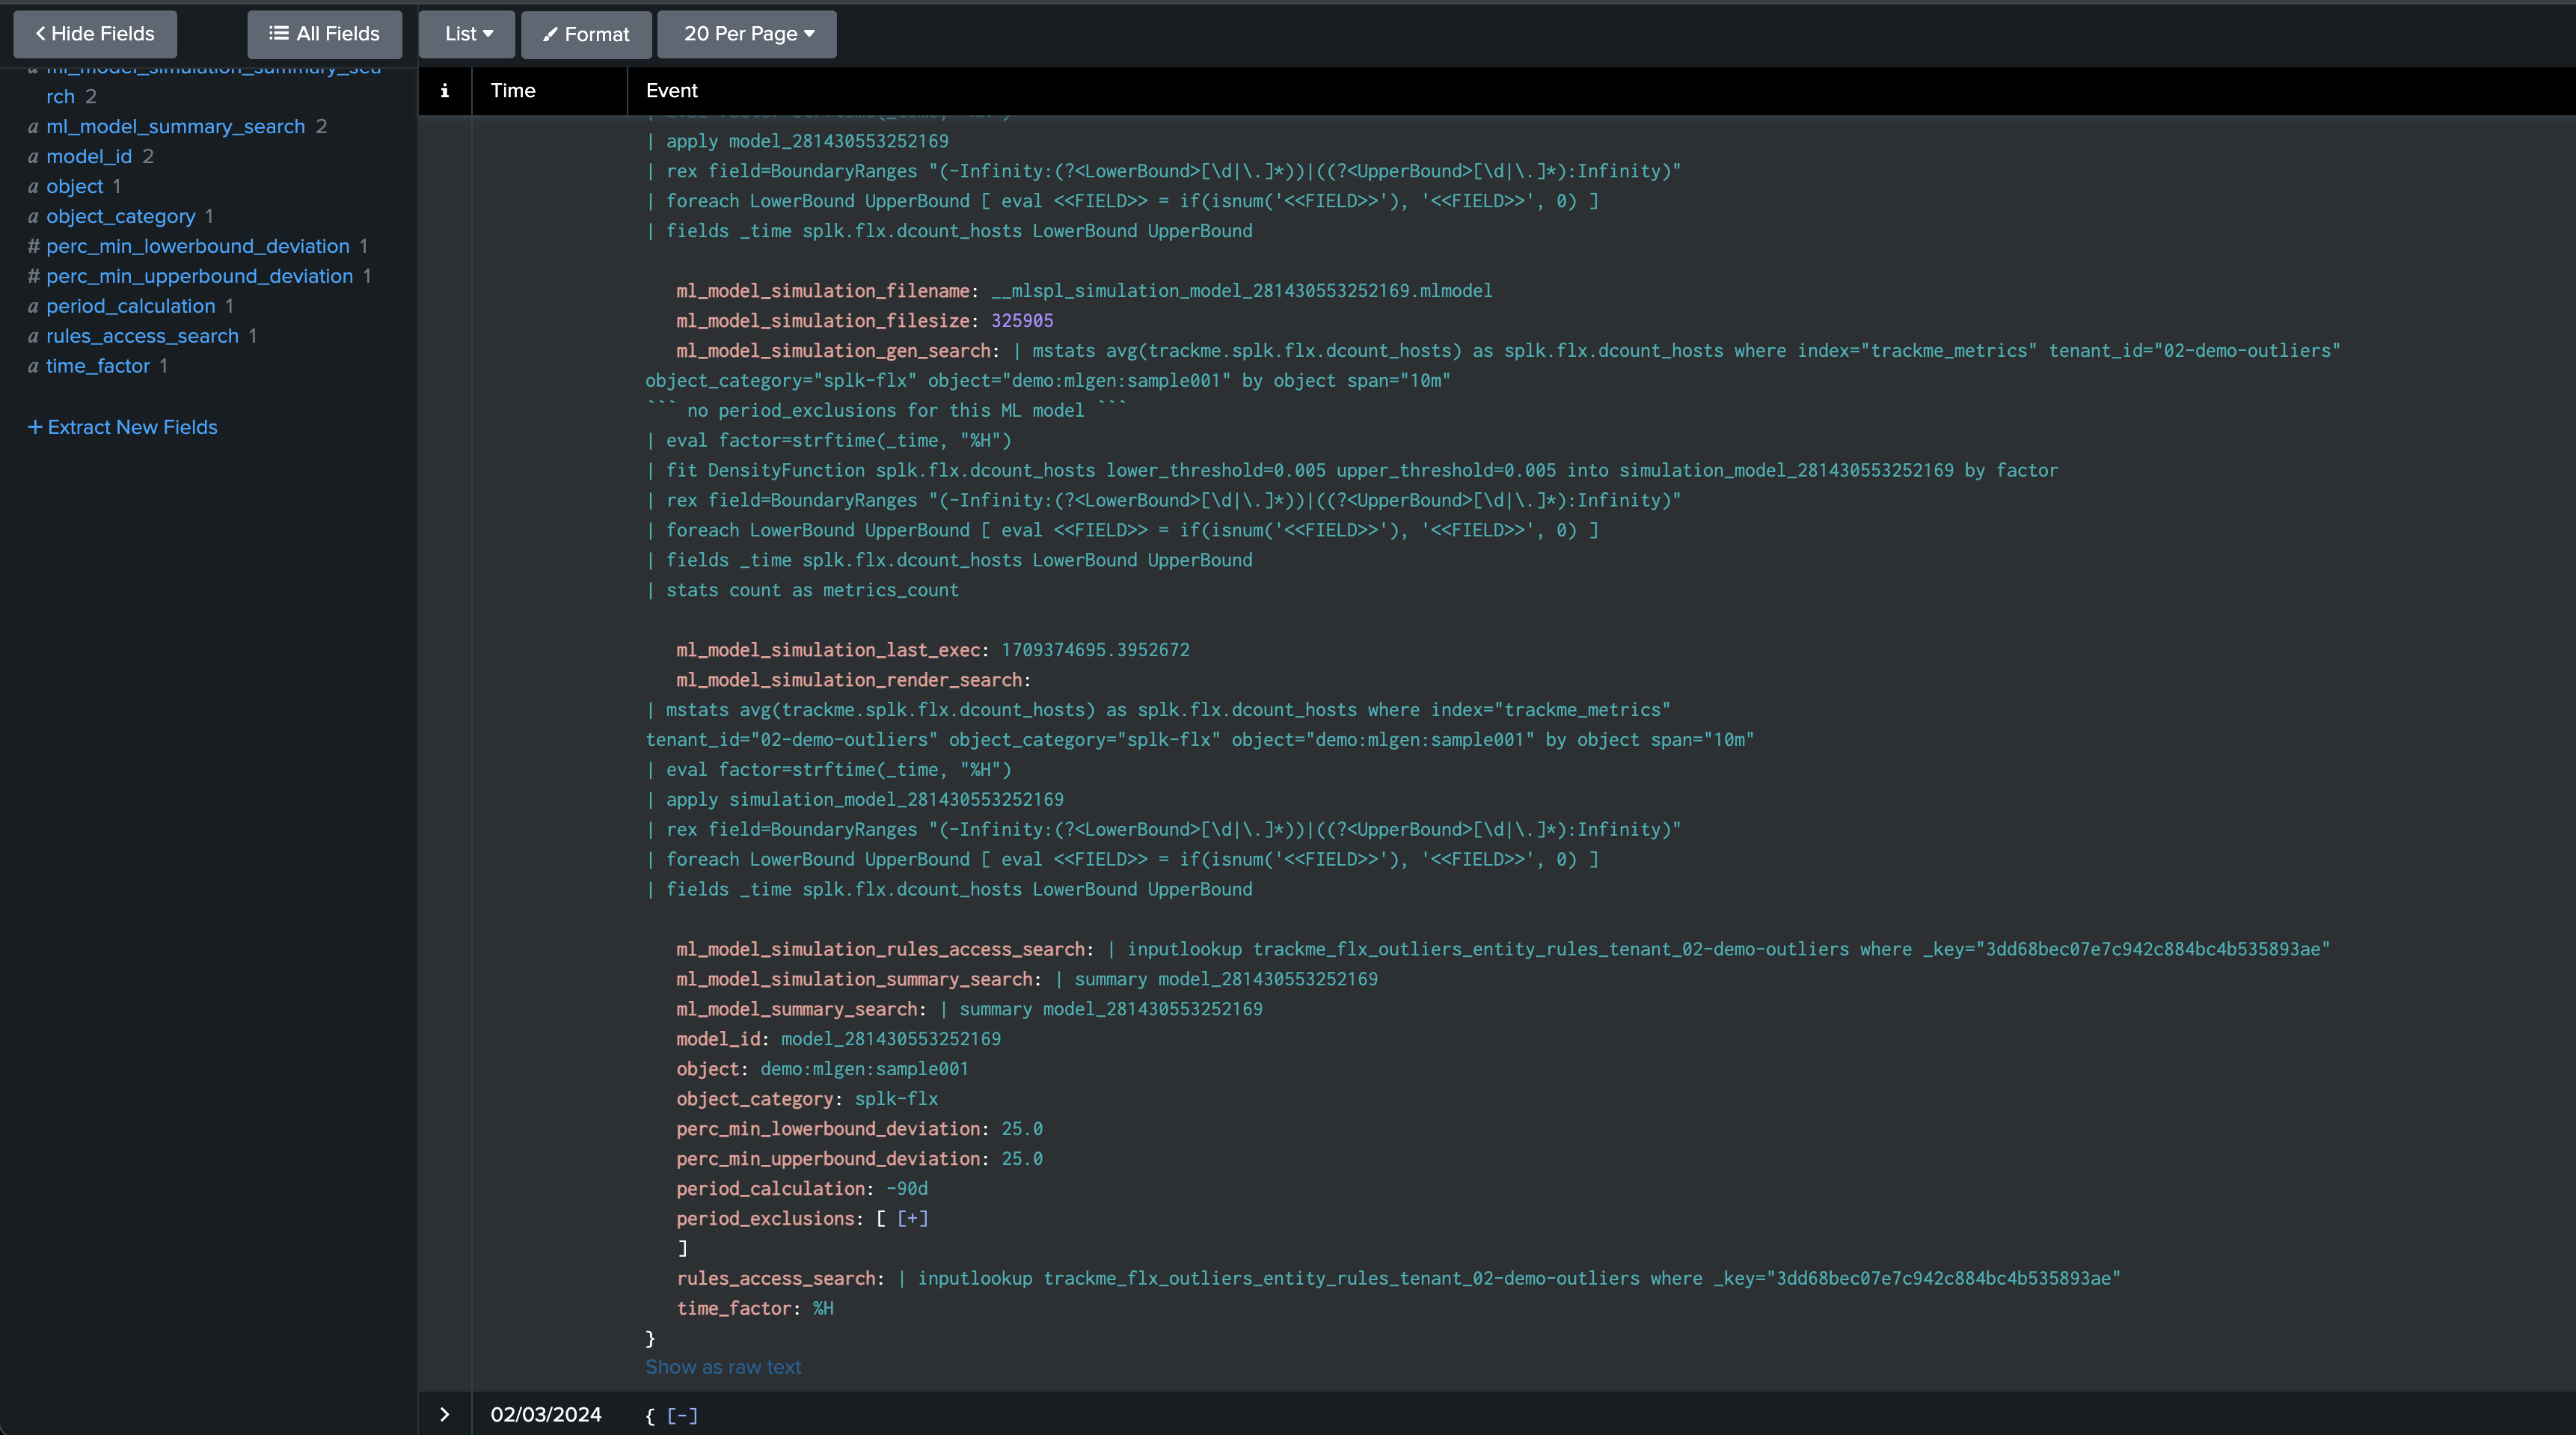The height and width of the screenshot is (1435, 2576).
Task: Click the time_factor value %H
Action: [823, 1309]
